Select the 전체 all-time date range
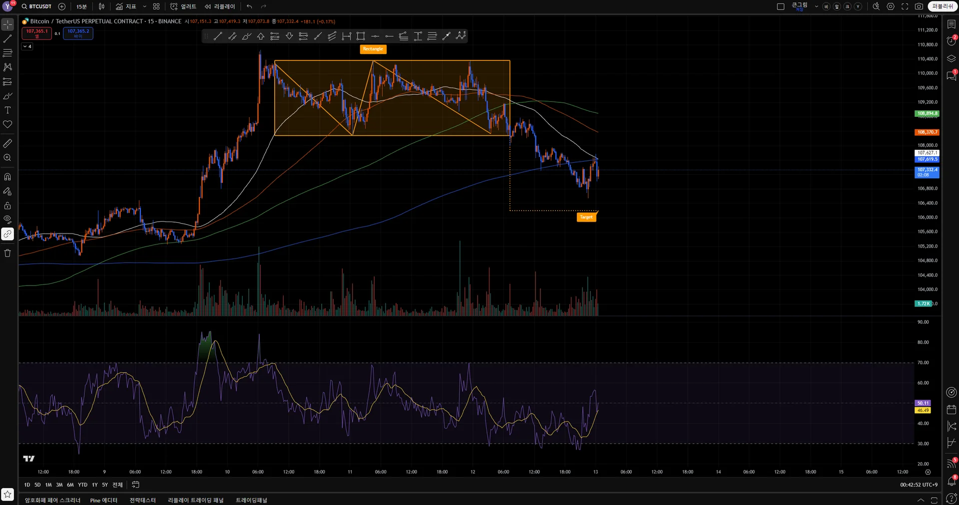Image resolution: width=959 pixels, height=505 pixels. point(117,485)
